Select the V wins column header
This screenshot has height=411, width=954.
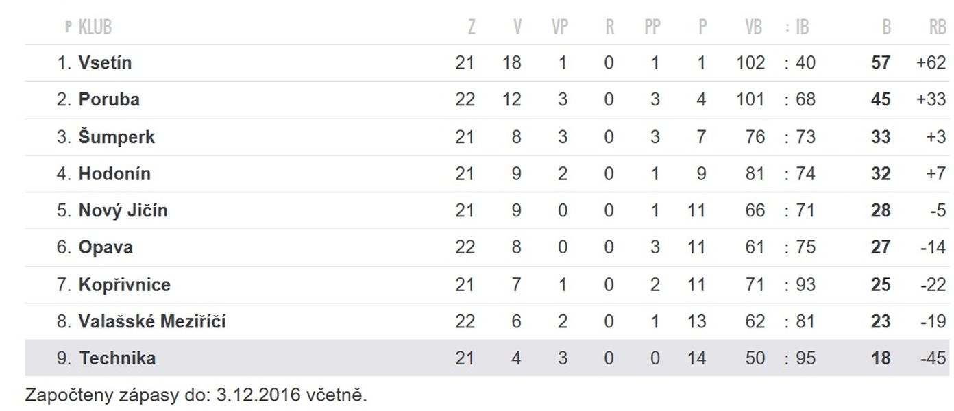click(x=517, y=27)
